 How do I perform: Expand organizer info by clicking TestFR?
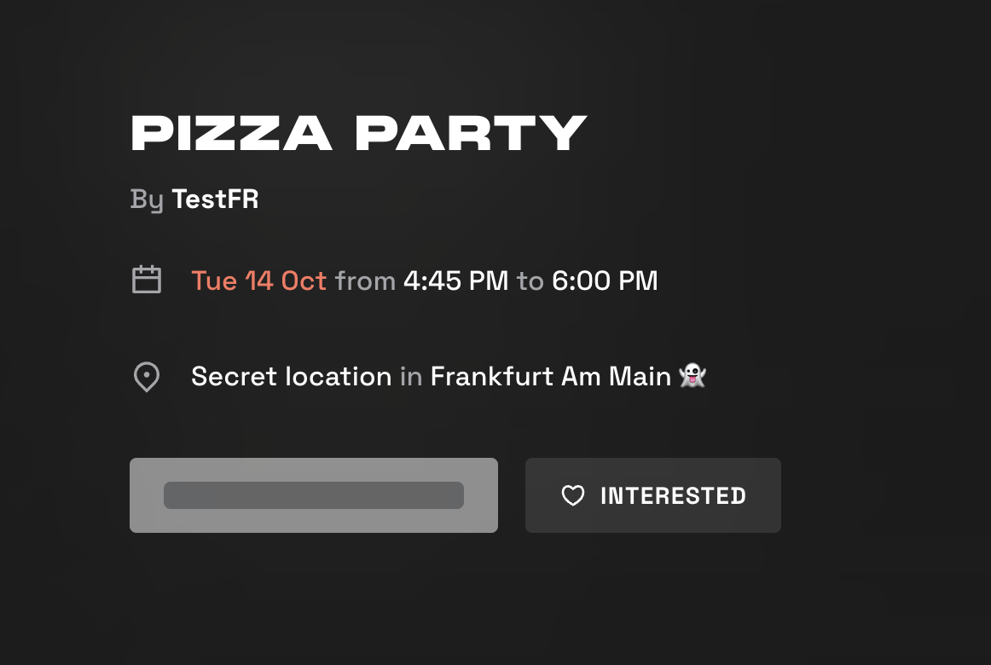pos(215,199)
